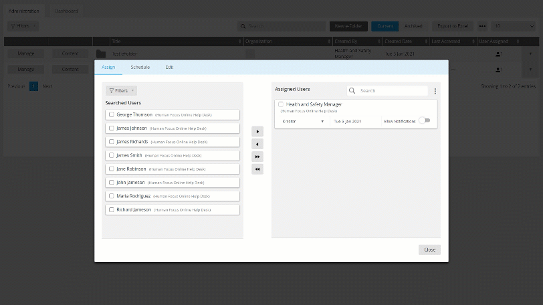The image size is (543, 305).
Task: Select the Assign tab
Action: point(108,68)
